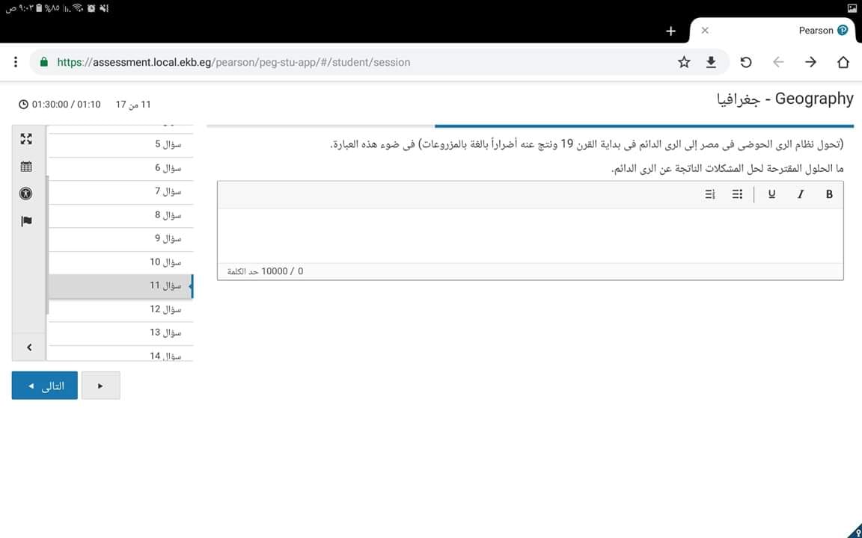This screenshot has width=862, height=538.
Task: Open the browser three-dot menu
Action: click(x=16, y=62)
